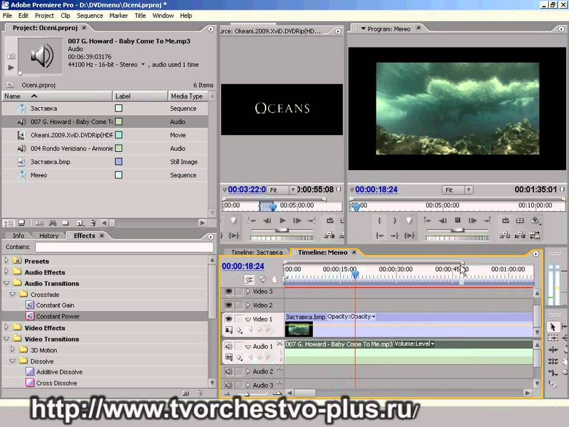This screenshot has height=427, width=569.
Task: Select the Selection tool arrow in Tools panel
Action: [x=552, y=327]
